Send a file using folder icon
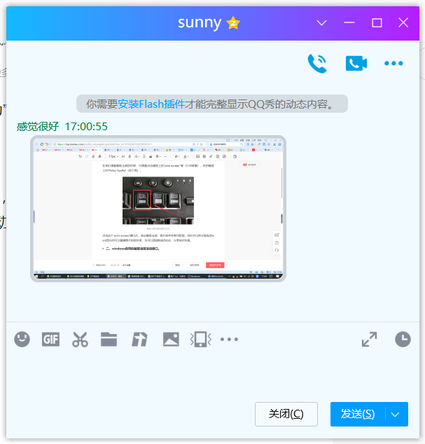The image size is (425, 444). tap(109, 340)
